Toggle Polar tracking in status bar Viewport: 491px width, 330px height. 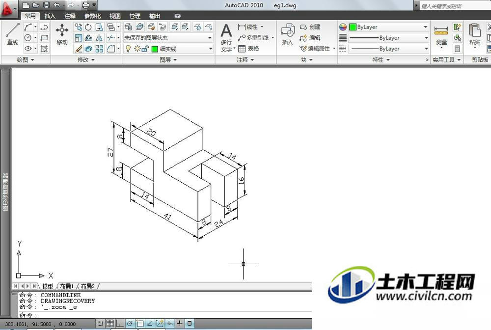[130, 323]
